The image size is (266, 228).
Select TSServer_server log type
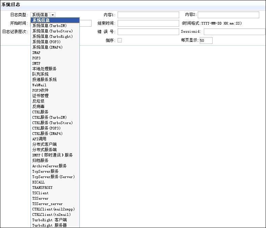47,204
